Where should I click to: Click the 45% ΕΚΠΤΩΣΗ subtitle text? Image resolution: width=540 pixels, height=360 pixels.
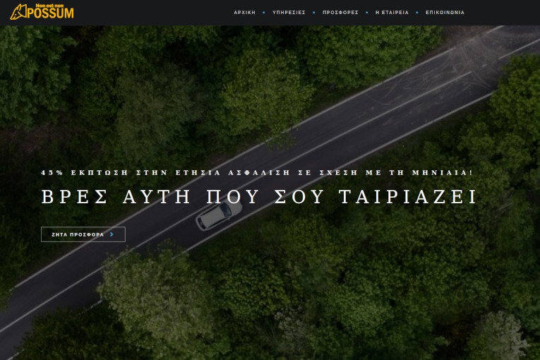(x=257, y=173)
